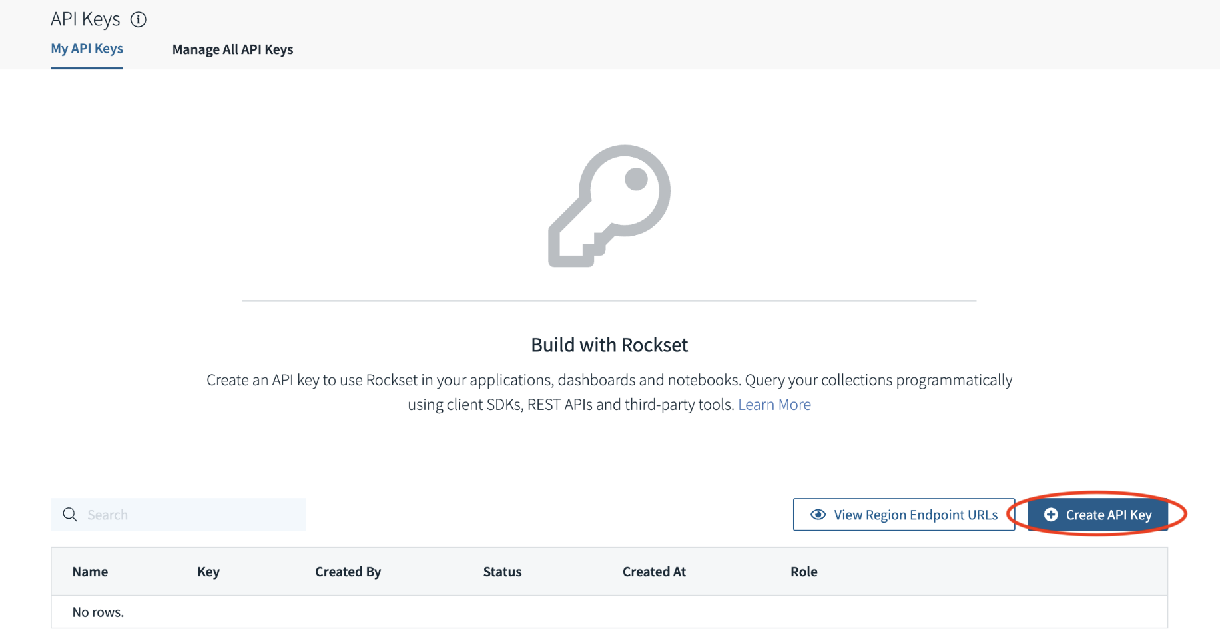Click the Build with Rockset heading
The height and width of the screenshot is (641, 1220).
tap(609, 345)
